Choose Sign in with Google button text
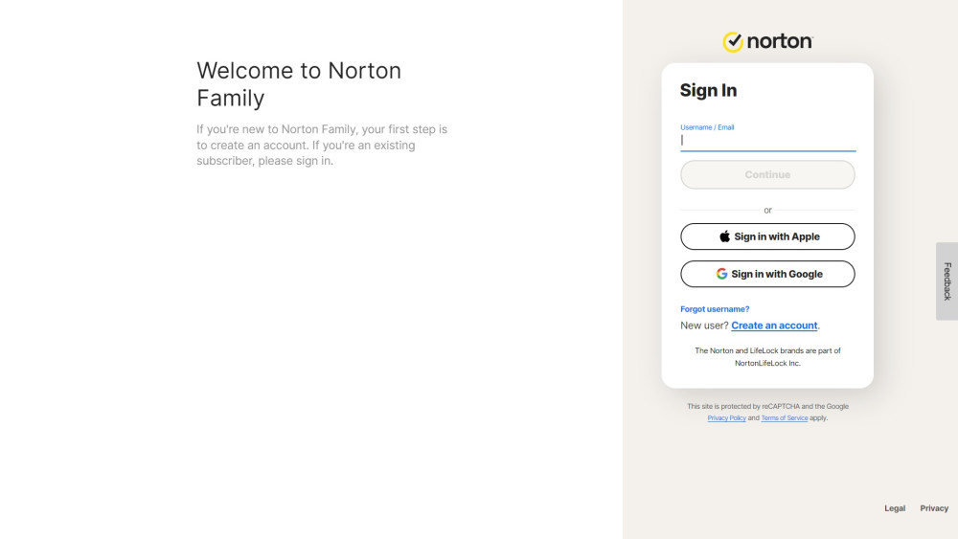The height and width of the screenshot is (539, 958). [777, 274]
